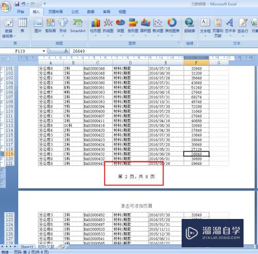The height and width of the screenshot is (254, 258).
Task: Select column F header
Action: click(x=197, y=63)
